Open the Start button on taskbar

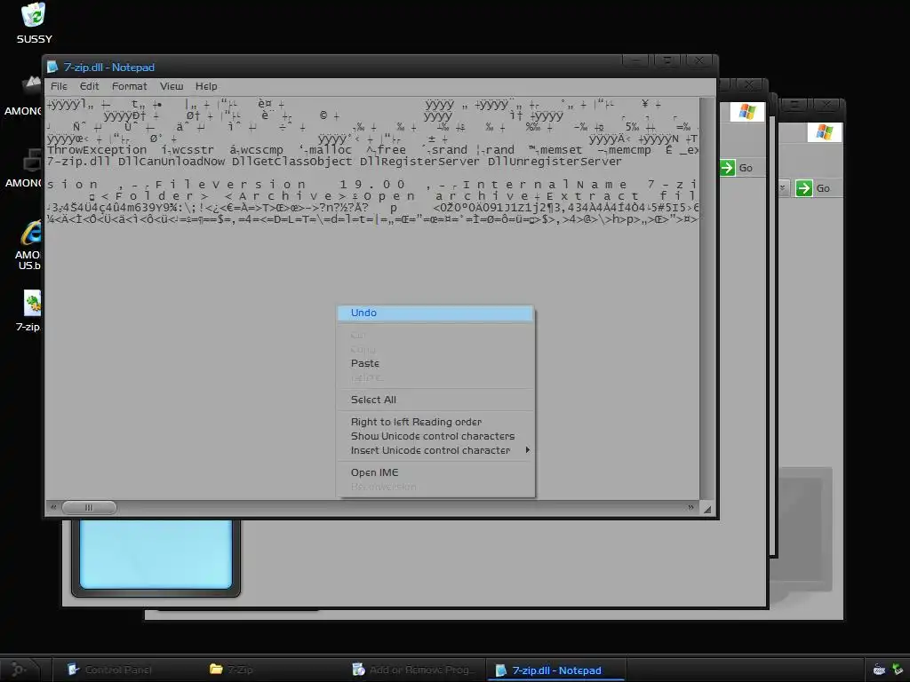[20, 670]
